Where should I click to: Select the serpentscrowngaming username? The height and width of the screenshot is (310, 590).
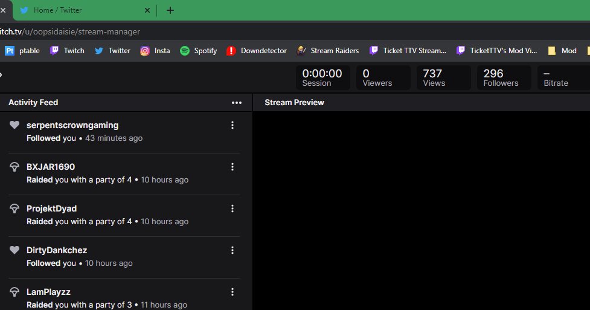(72, 125)
